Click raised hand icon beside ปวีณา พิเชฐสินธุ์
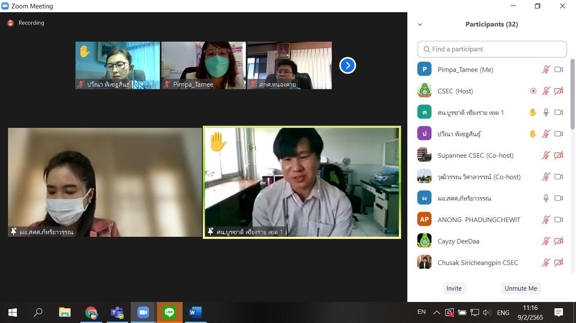 pos(533,134)
